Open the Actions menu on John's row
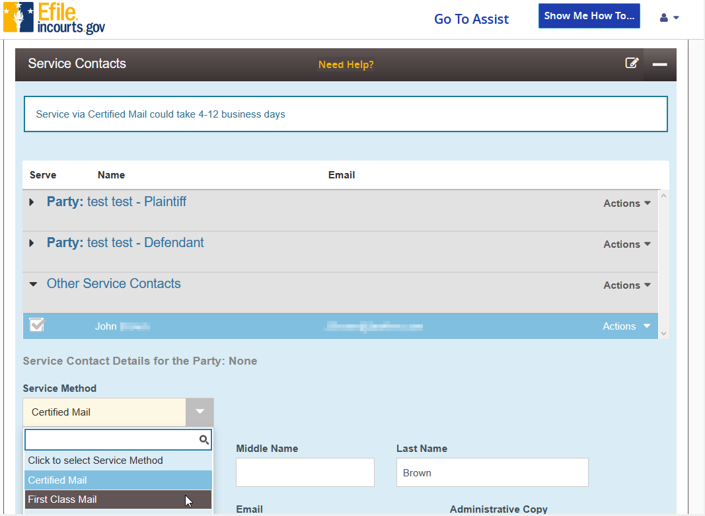 point(626,326)
